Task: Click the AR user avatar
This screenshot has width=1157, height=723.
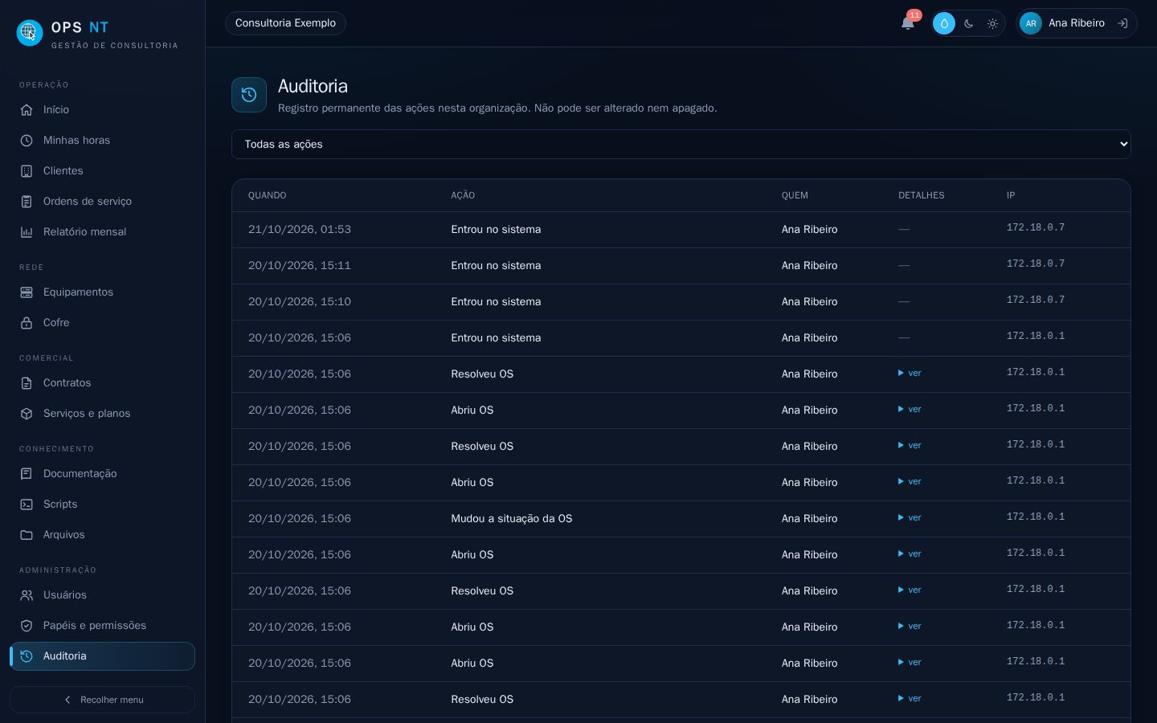Action: (x=1031, y=23)
